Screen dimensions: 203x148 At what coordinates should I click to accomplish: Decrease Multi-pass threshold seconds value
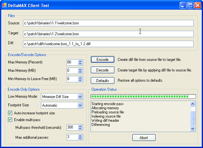(x=80, y=129)
